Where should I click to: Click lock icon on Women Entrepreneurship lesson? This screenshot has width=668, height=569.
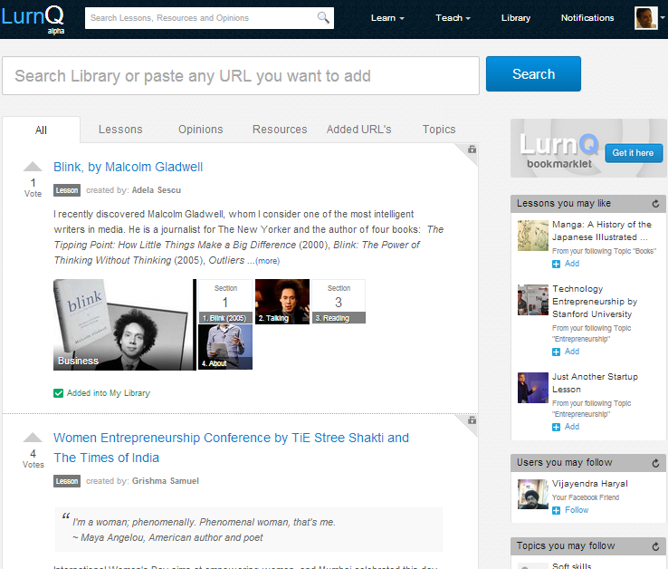(x=472, y=420)
